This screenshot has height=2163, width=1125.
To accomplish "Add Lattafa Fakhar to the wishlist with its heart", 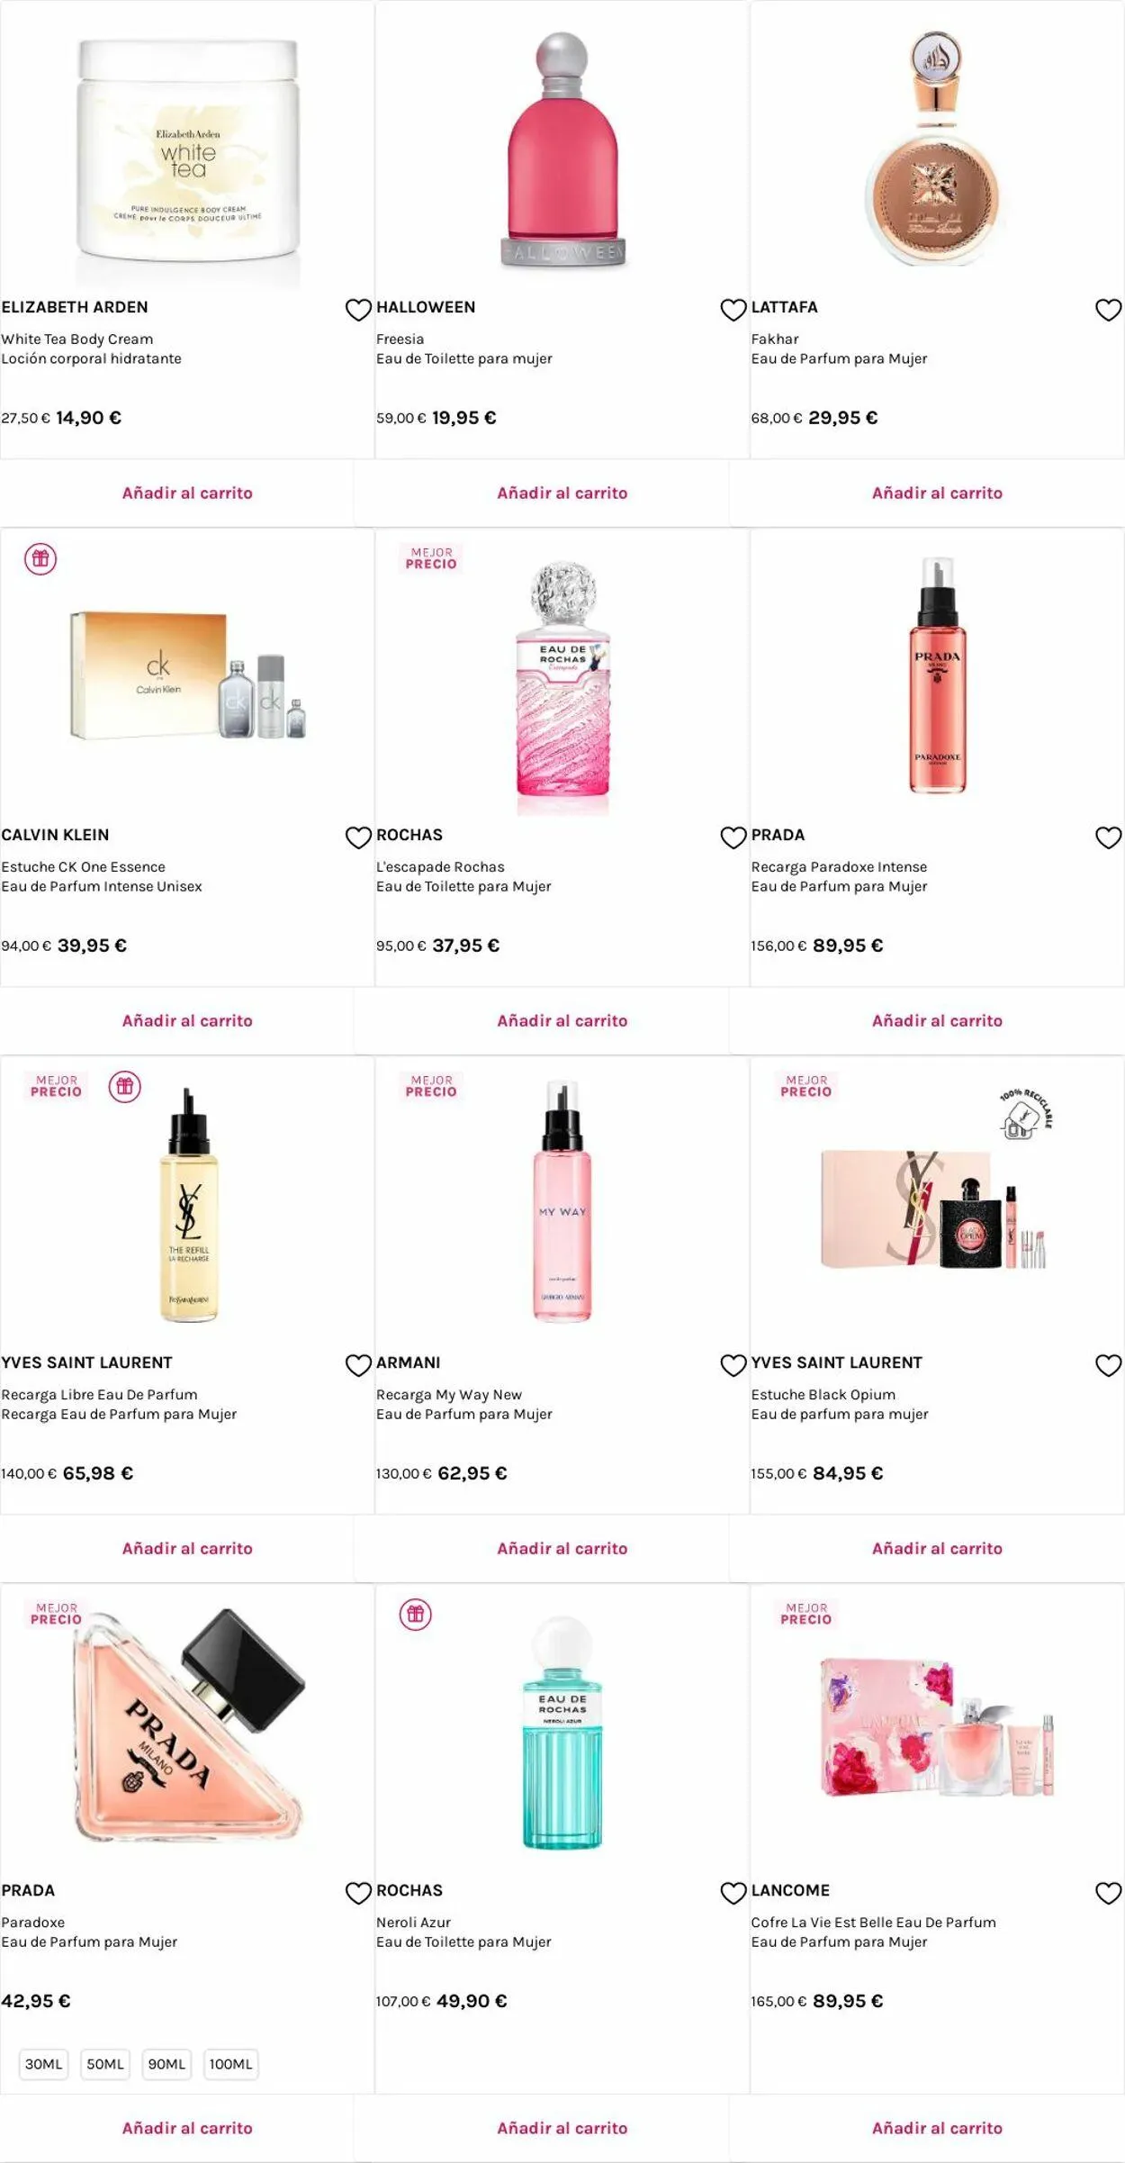I will coord(1108,310).
